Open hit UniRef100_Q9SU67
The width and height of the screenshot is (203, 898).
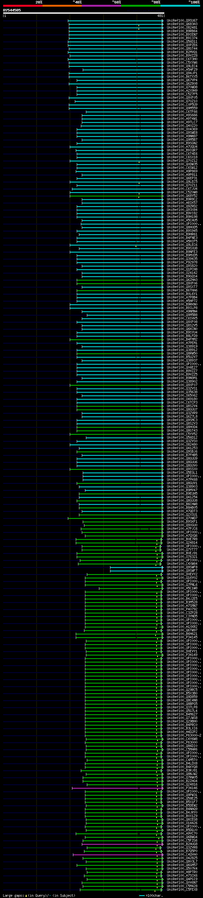pos(182,21)
